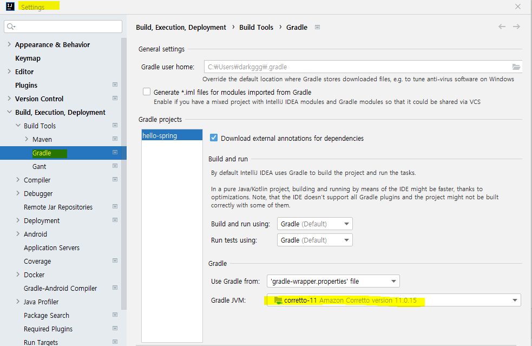Screen dimensions: 532x346
Task: Uncheck Download external annotations for dependencies
Action: (x=213, y=138)
